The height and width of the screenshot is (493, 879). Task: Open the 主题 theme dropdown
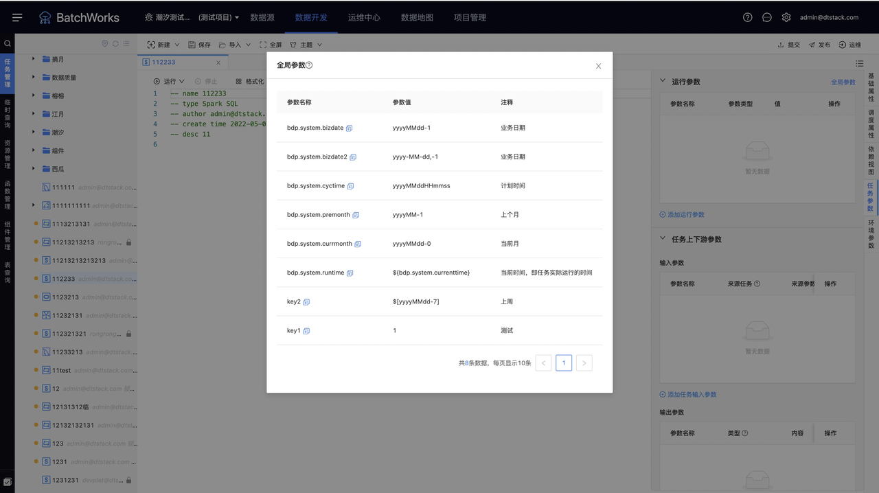click(306, 45)
